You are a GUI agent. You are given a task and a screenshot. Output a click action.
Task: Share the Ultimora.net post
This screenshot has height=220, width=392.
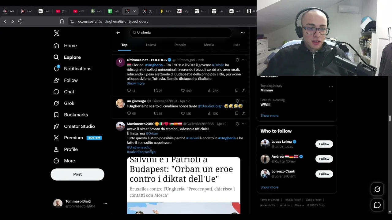tap(244, 91)
